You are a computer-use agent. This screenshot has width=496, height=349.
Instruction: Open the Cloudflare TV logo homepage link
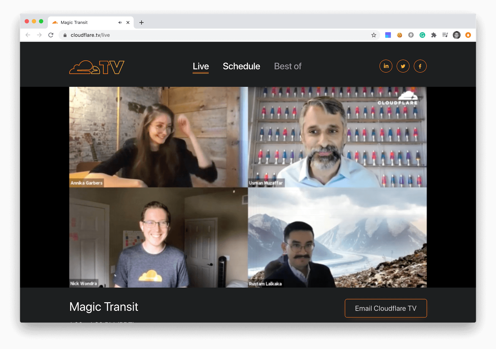[97, 67]
